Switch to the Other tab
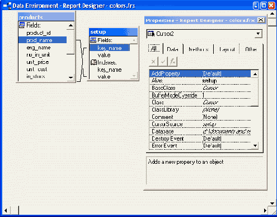This screenshot has height=217, width=277. pyautogui.click(x=251, y=49)
